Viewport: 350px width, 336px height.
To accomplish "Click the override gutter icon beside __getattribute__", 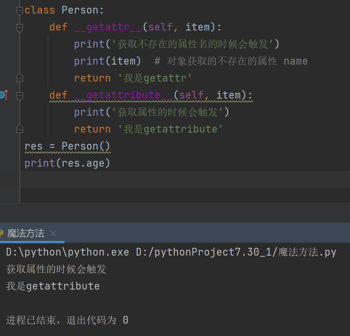I will pos(4,95).
